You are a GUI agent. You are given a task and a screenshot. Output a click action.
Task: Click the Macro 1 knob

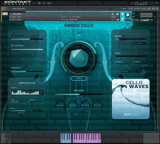point(60,105)
